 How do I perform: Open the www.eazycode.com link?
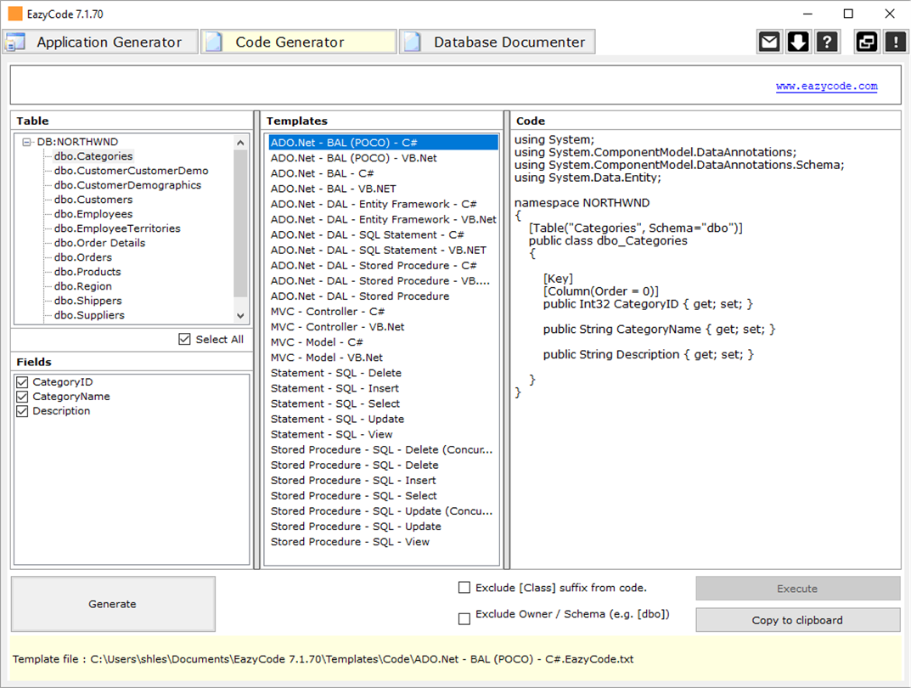(827, 86)
